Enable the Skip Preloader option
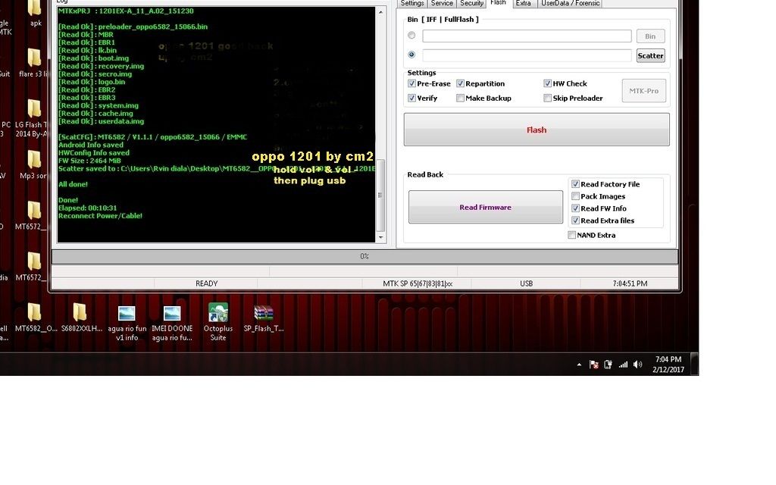 pyautogui.click(x=548, y=99)
